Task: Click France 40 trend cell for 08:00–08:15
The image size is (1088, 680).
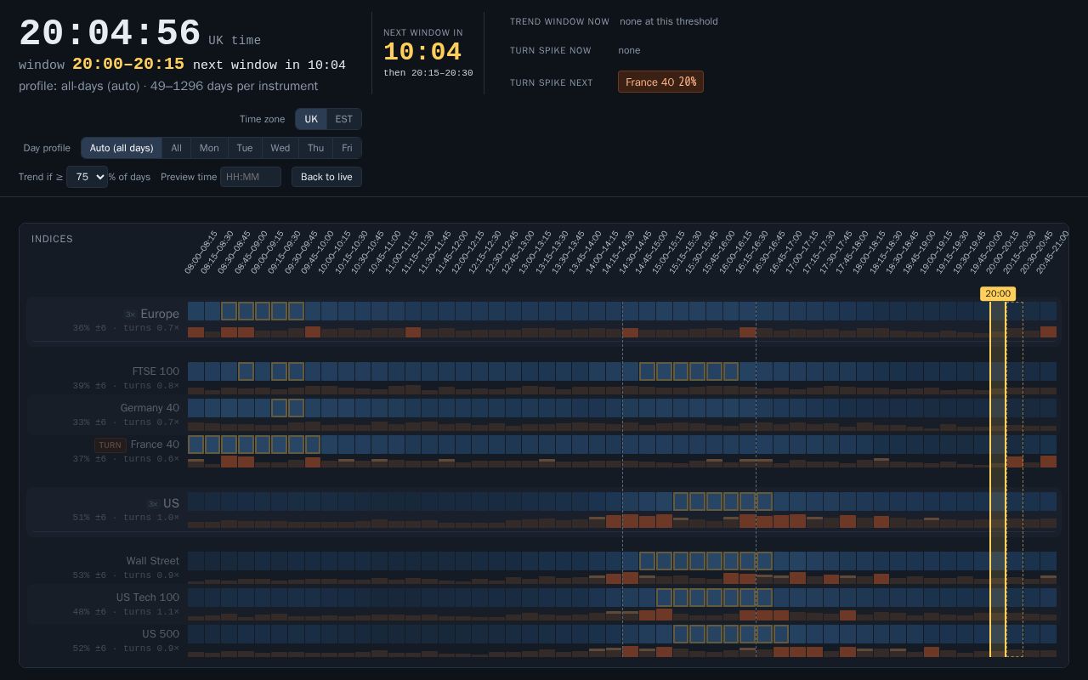Action: tap(196, 445)
